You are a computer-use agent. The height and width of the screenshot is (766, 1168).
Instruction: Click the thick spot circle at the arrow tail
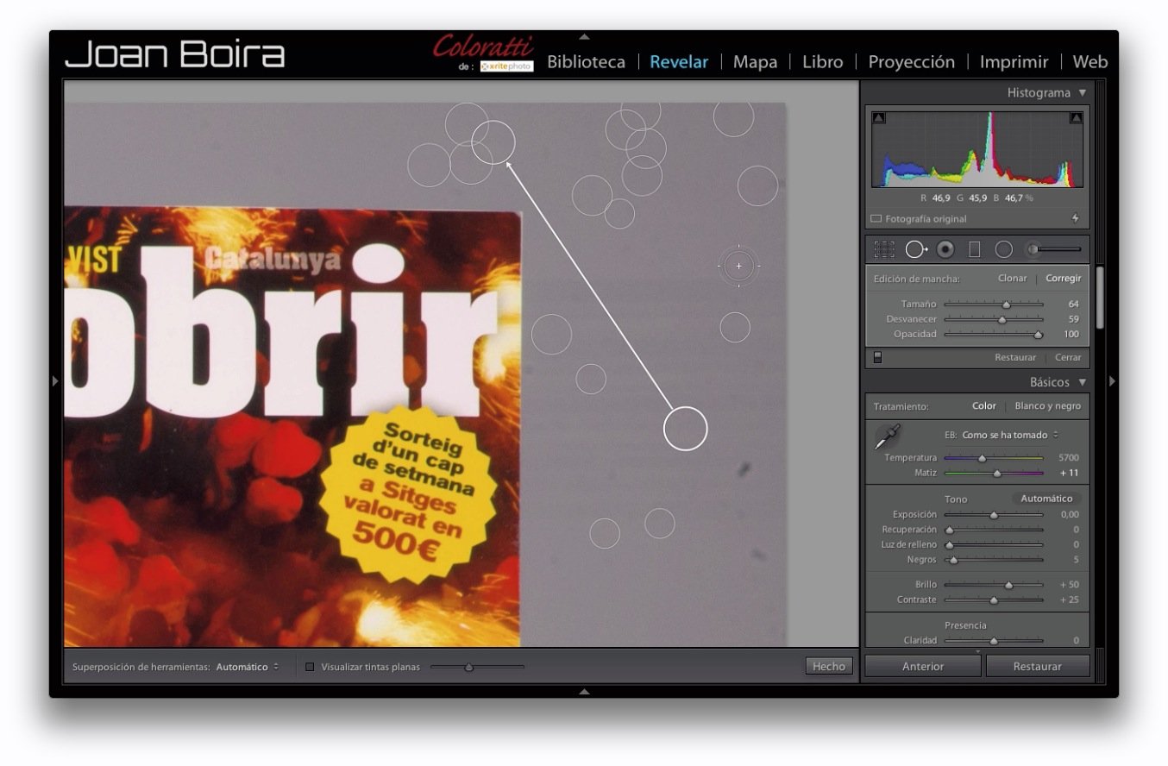[x=686, y=428]
